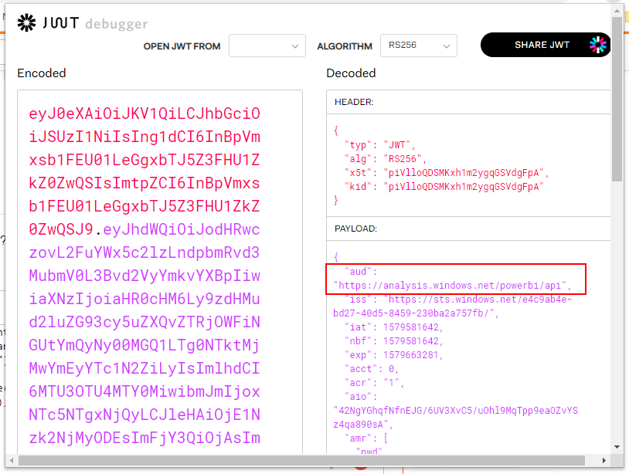Click the JWT debugger logo icon
This screenshot has height=474, width=629.
tap(26, 23)
